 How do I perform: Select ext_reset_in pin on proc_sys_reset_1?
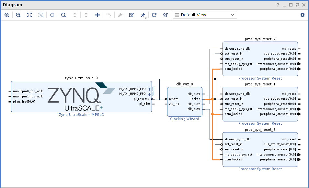click(234, 99)
